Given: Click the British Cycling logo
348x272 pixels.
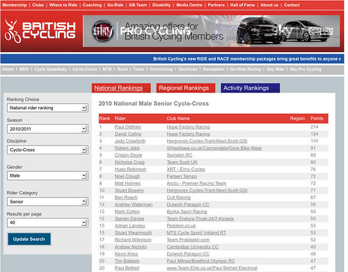Looking at the screenshot, I should click(x=40, y=31).
